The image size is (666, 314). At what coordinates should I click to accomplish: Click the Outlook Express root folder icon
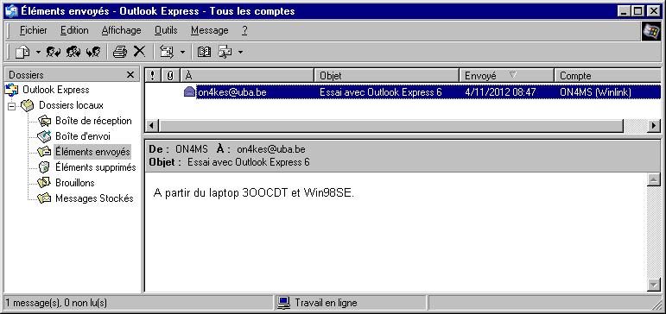click(11, 90)
